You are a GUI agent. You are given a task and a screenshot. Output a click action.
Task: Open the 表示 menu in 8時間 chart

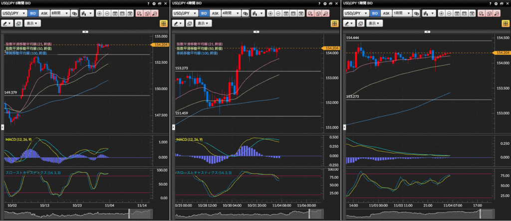coord(32,23)
